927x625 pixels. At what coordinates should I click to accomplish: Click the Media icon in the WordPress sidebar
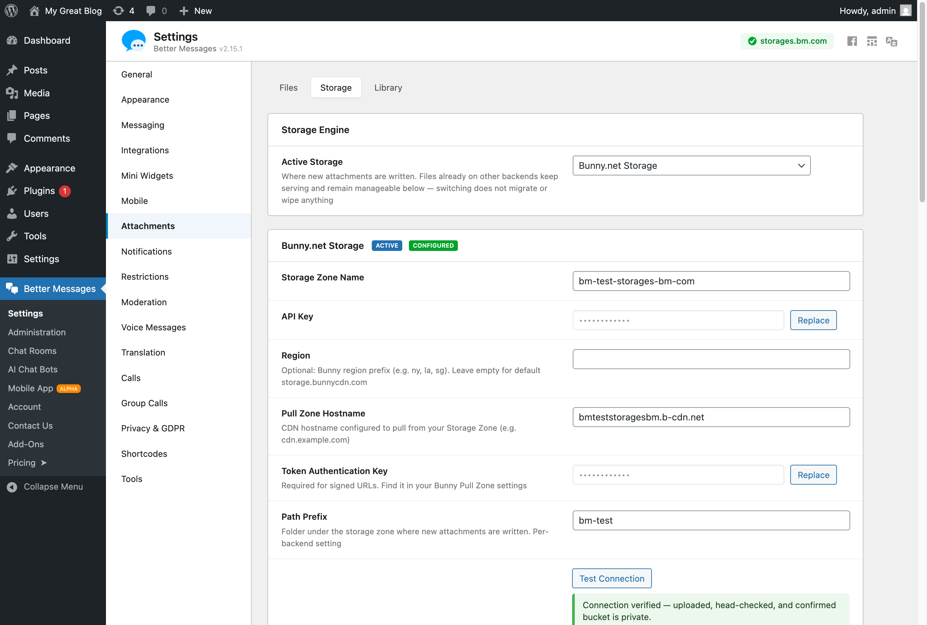point(12,93)
